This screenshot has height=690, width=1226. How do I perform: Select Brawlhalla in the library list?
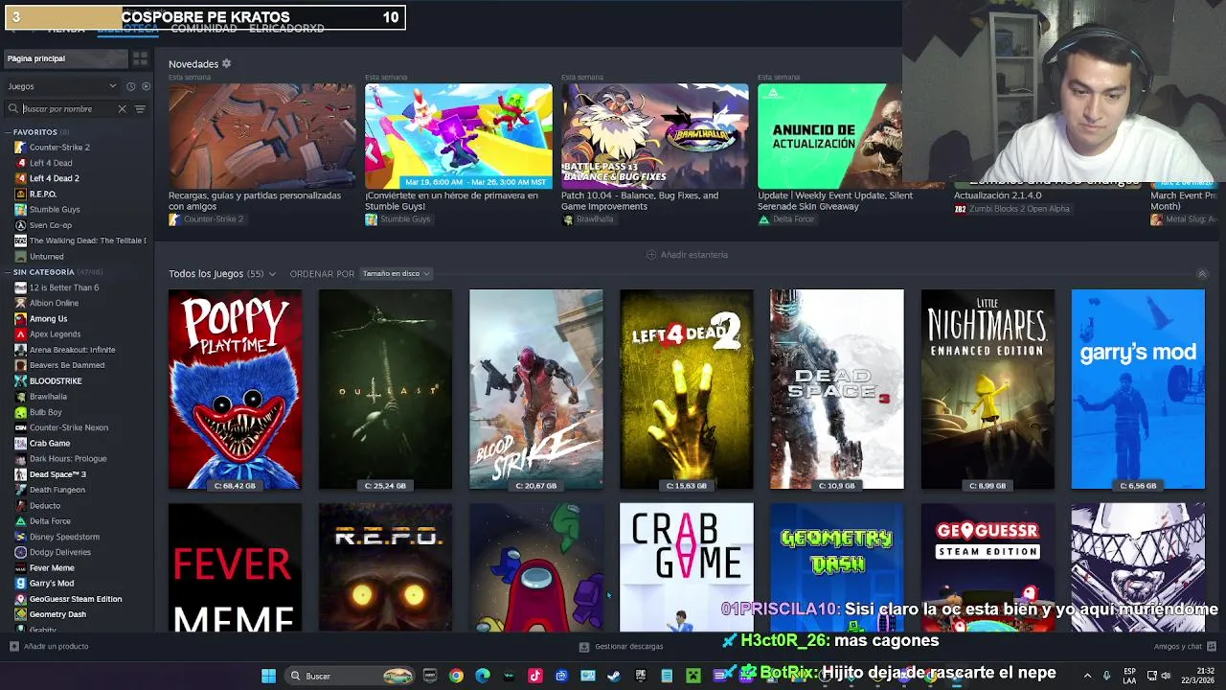[48, 396]
